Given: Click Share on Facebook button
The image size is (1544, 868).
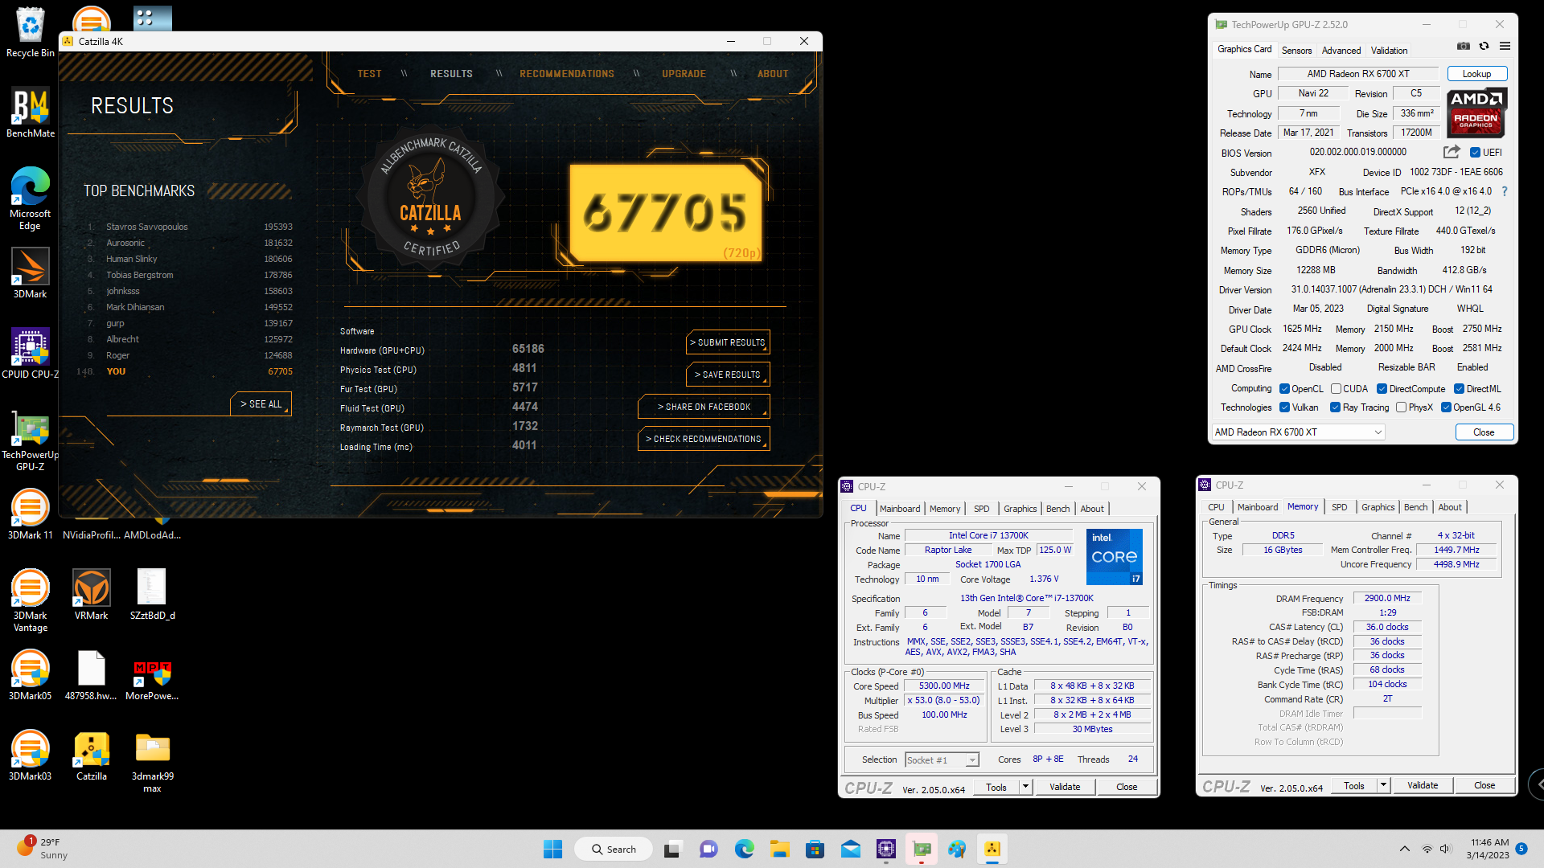Looking at the screenshot, I should [x=704, y=407].
